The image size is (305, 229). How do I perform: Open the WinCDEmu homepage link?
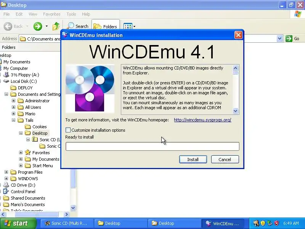coord(202,120)
